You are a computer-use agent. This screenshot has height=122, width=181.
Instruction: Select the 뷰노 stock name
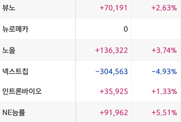point(9,8)
